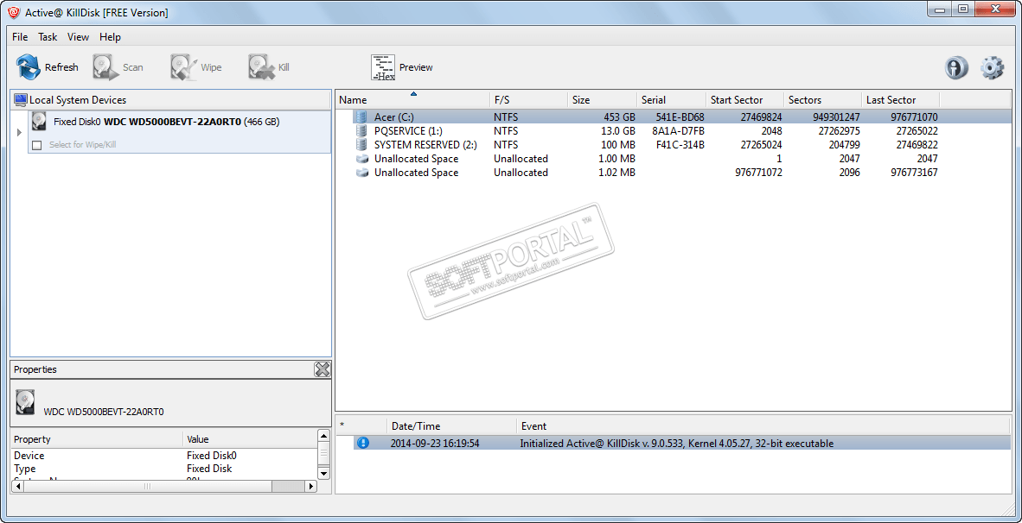
Task: Click the Refresh toolbar icon
Action: (28, 67)
